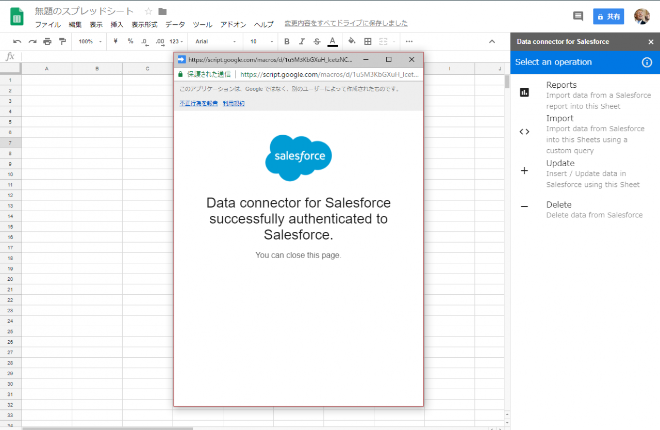Select the paint format icon

pyautogui.click(x=62, y=41)
